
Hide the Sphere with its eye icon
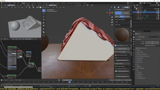tap(157, 19)
